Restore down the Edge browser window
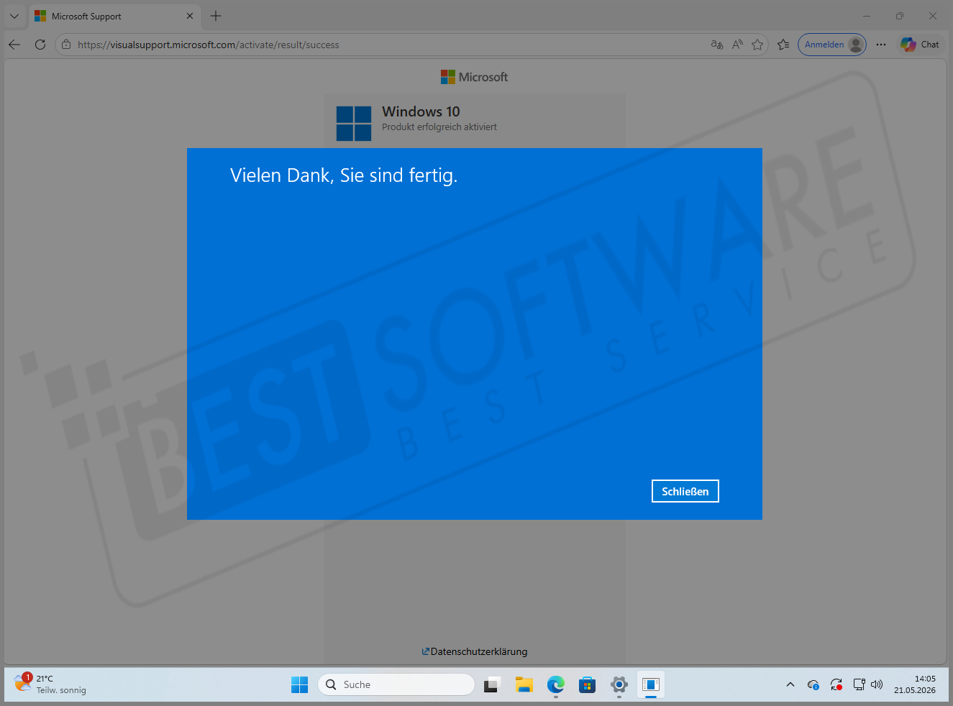This screenshot has width=953, height=706. tap(900, 16)
